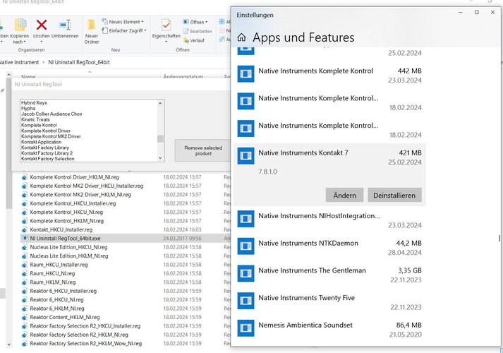Select Komplete Kontrol_HKCU_Installer.reg file
This screenshot has height=353, width=503.
[x=73, y=203]
